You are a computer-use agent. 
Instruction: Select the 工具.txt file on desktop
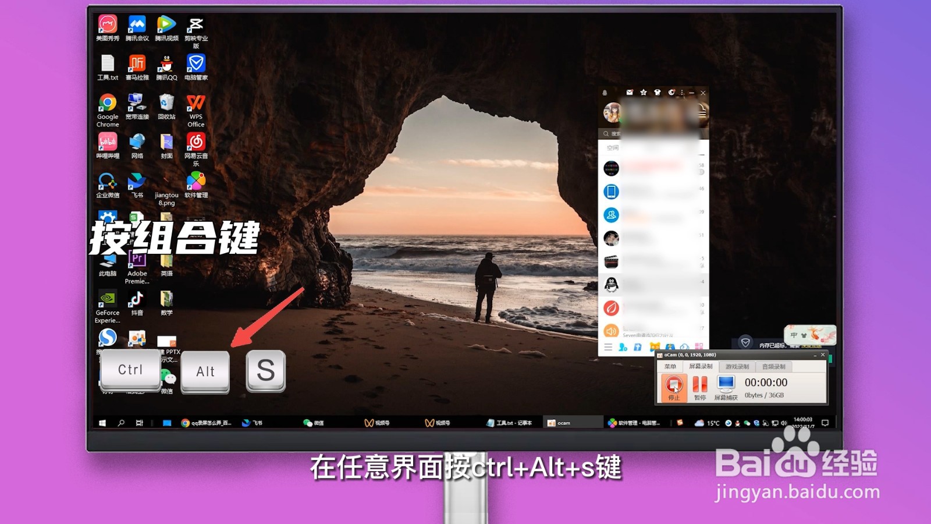click(108, 68)
